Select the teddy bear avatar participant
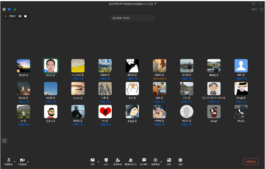265x169 pixels. click(x=159, y=66)
